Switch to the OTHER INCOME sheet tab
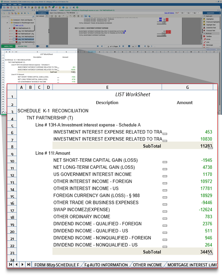This screenshot has height=275, width=222. (147, 265)
